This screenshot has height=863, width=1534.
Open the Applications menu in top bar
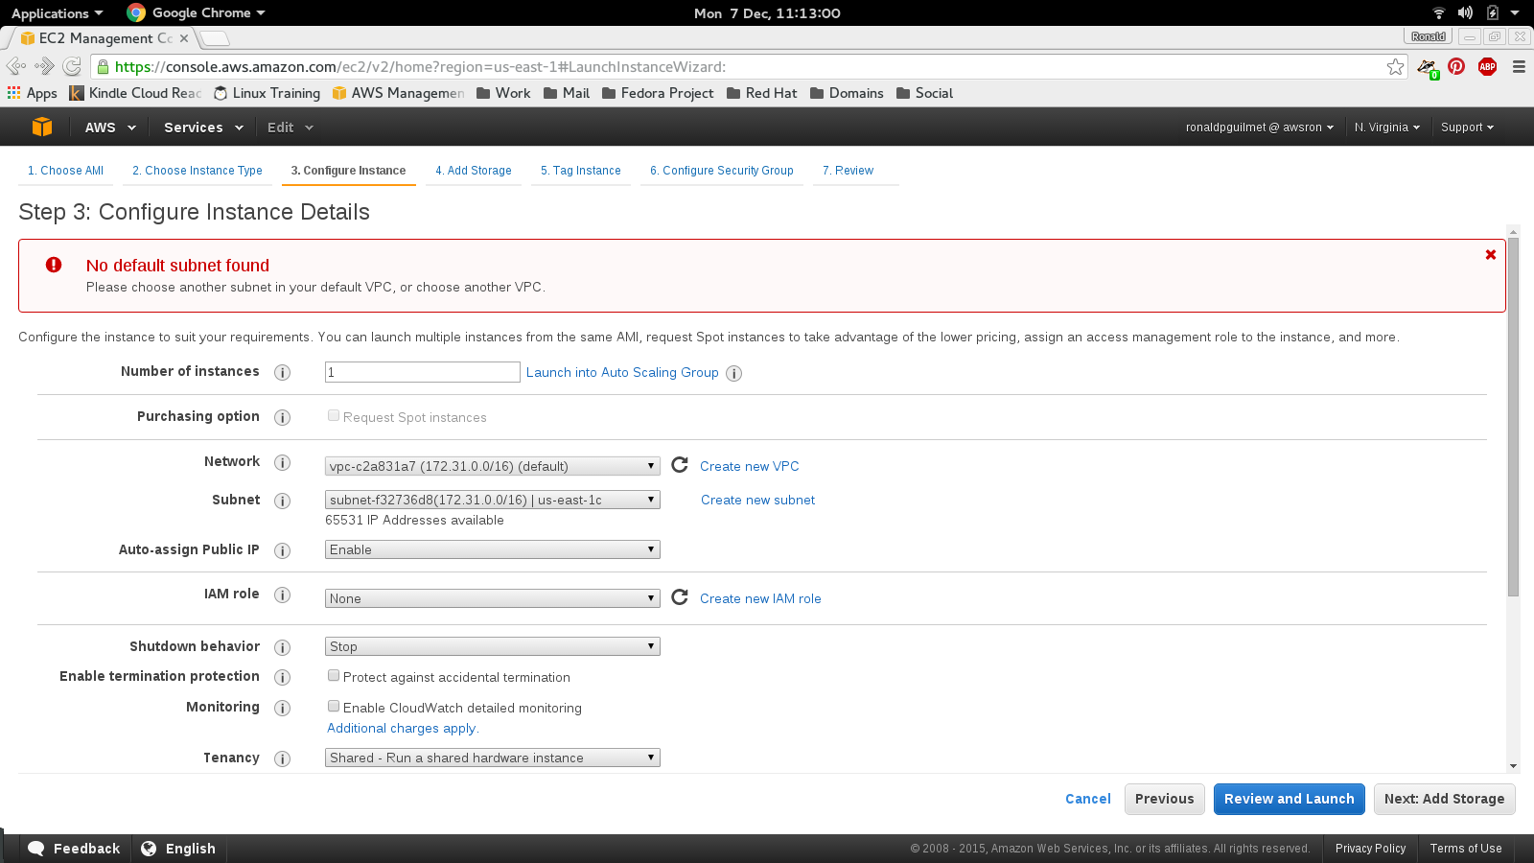click(57, 12)
